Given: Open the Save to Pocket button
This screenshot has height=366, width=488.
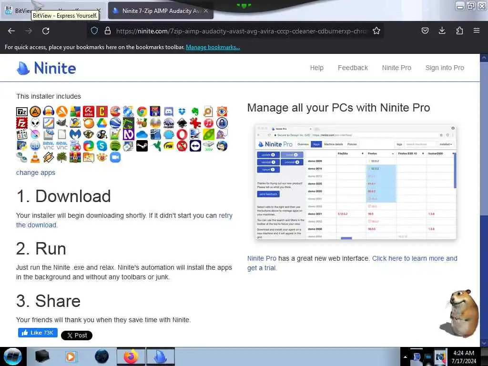Looking at the screenshot, I should pos(425,30).
